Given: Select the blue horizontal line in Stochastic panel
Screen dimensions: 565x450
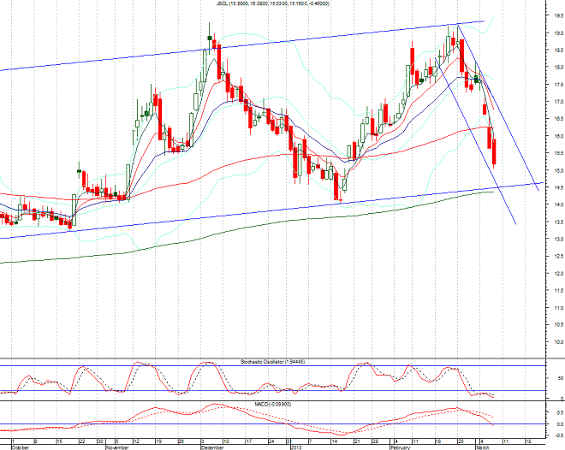Looking at the screenshot, I should [257, 391].
